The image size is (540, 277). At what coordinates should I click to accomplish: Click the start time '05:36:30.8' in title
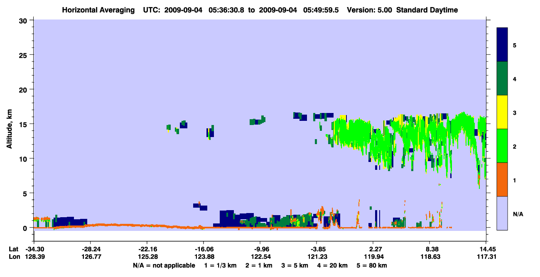(x=227, y=10)
